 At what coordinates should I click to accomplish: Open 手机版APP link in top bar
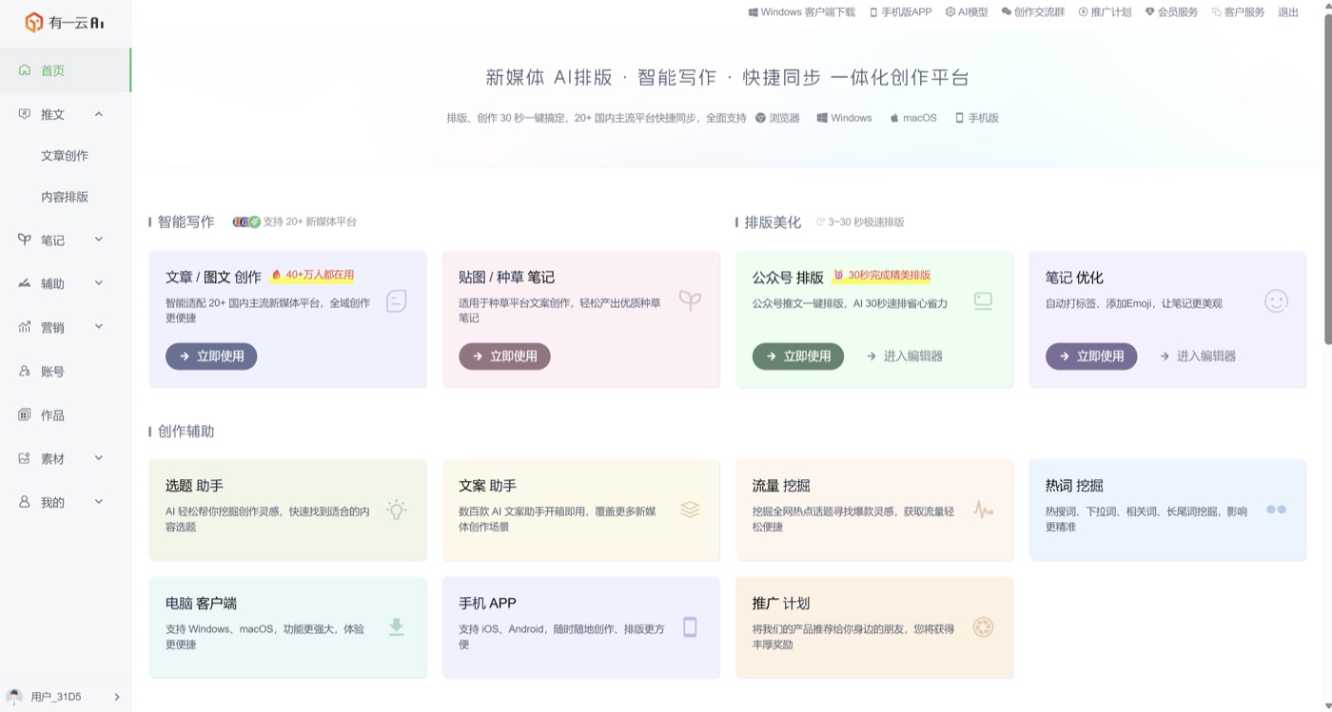coord(900,12)
